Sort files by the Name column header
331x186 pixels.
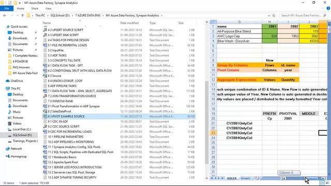47,23
